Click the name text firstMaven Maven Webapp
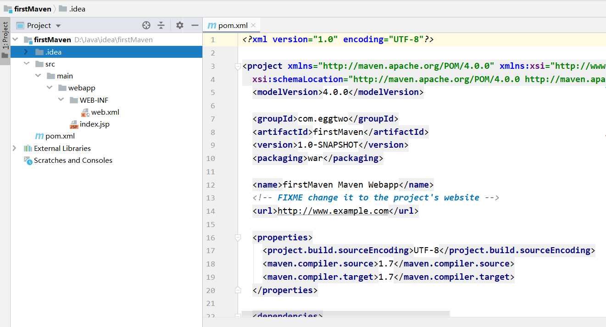Screen dimensions: 606x327 tap(340, 185)
